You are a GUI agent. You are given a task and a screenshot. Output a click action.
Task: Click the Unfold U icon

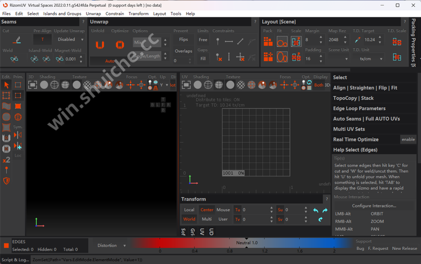100,44
